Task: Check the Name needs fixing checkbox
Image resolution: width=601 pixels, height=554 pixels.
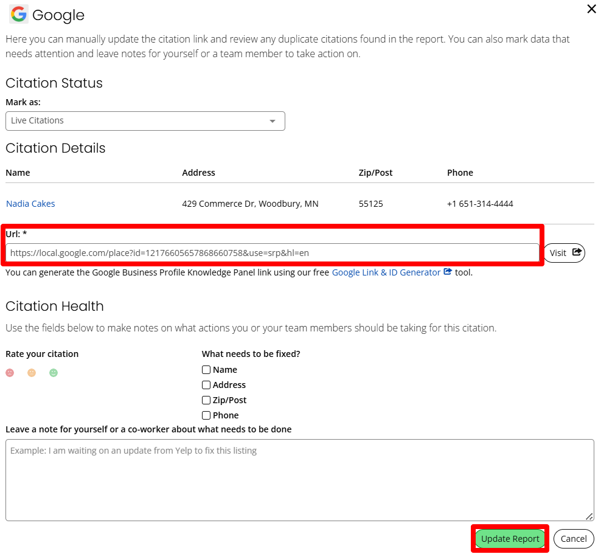Action: [x=206, y=370]
